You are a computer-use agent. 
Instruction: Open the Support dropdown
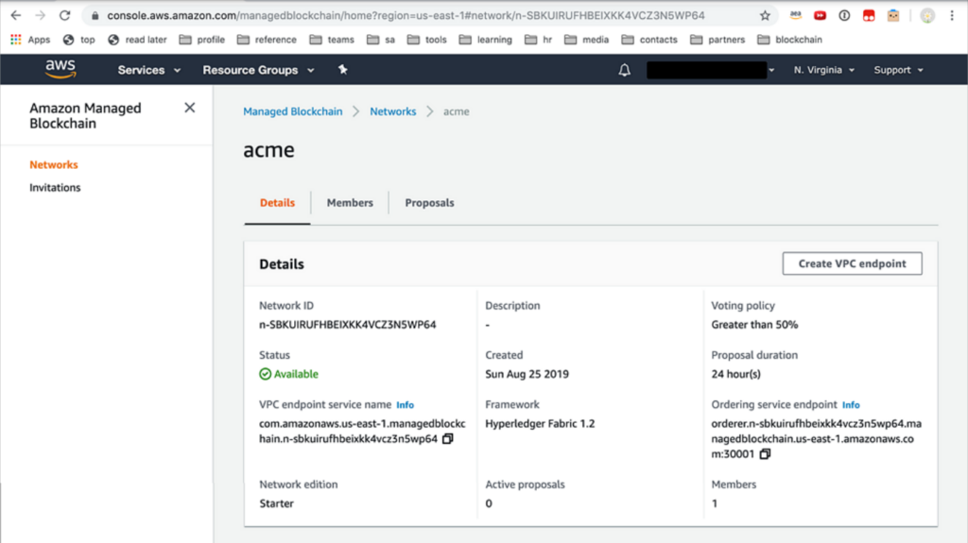898,70
